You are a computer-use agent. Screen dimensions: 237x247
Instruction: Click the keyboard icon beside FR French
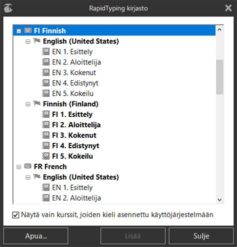pos(27,166)
